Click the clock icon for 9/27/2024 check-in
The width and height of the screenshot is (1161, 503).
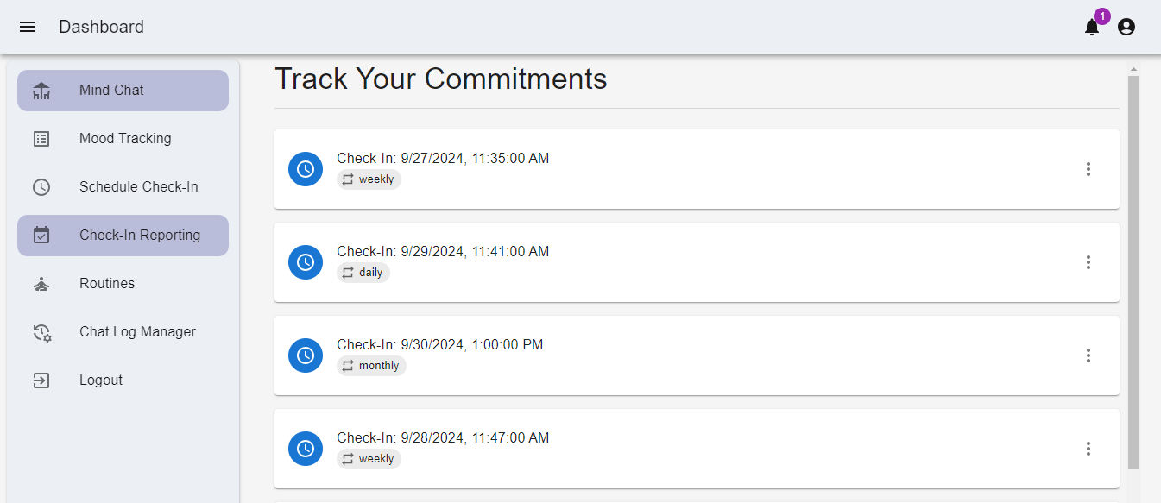[306, 169]
